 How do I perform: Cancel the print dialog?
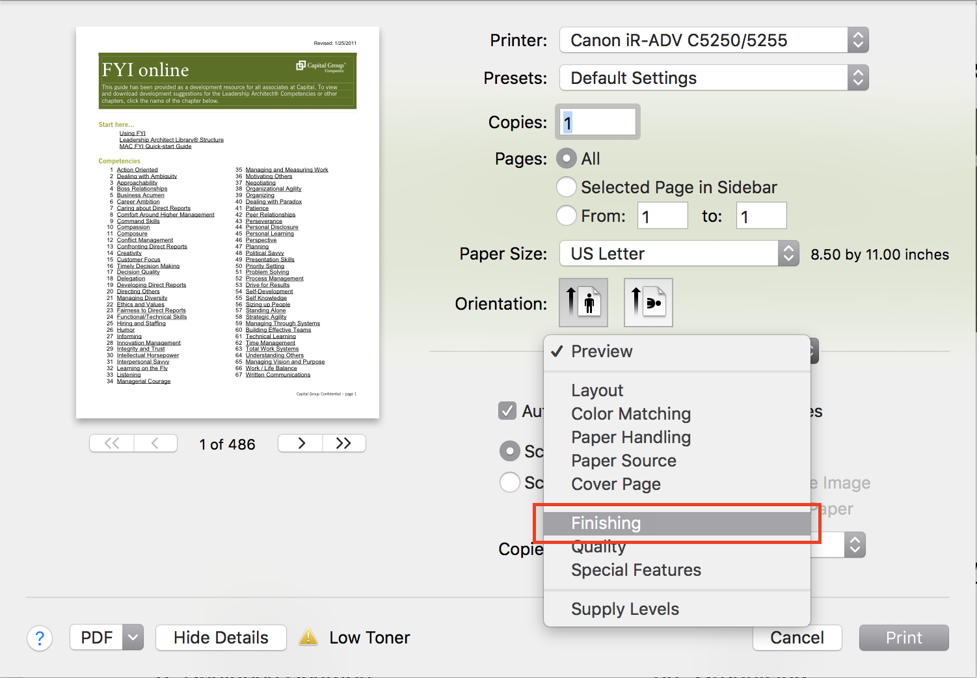(x=797, y=638)
